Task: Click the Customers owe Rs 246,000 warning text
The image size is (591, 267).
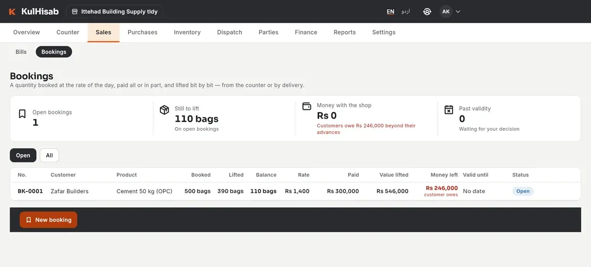Action: (x=366, y=129)
